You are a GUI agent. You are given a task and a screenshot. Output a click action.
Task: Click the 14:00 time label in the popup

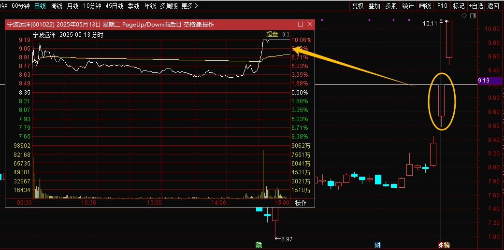(219, 203)
